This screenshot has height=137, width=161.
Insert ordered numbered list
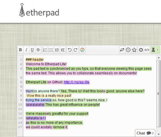click(45, 50)
